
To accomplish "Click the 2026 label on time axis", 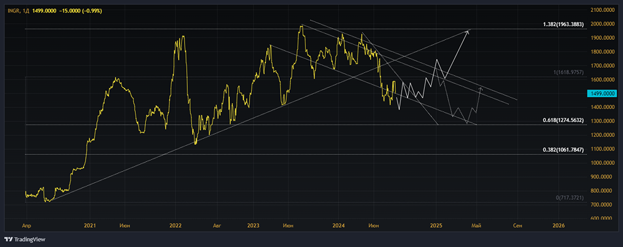I will tap(558, 226).
